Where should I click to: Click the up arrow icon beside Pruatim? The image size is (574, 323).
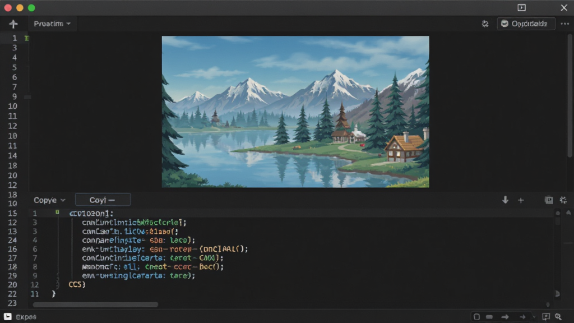[13, 24]
